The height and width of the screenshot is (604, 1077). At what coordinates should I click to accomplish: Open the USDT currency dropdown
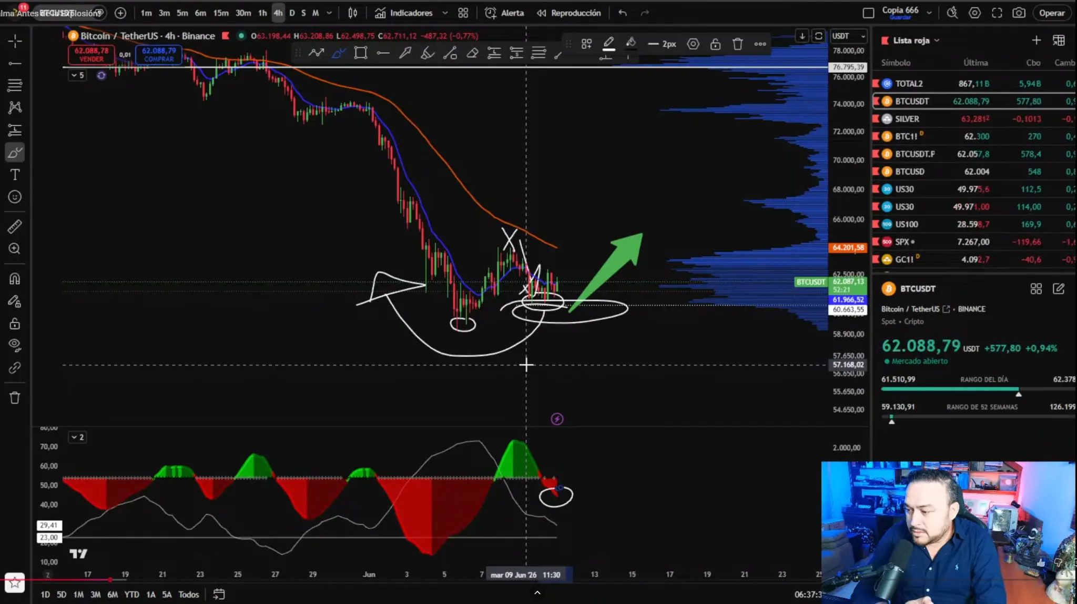tap(848, 36)
